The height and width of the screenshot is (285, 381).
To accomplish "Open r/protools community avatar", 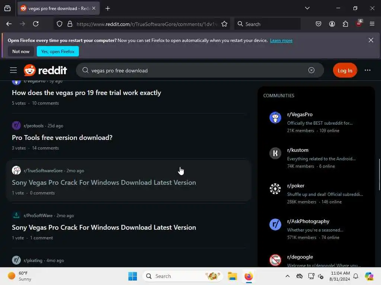I will pos(16,125).
